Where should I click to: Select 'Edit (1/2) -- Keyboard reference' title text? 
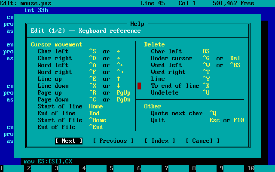pyautogui.click(x=86, y=31)
